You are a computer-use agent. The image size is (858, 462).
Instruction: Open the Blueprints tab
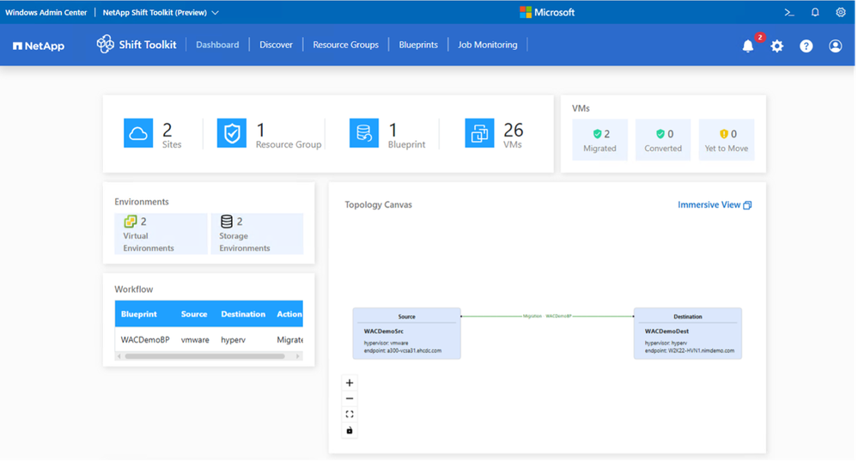tap(418, 45)
